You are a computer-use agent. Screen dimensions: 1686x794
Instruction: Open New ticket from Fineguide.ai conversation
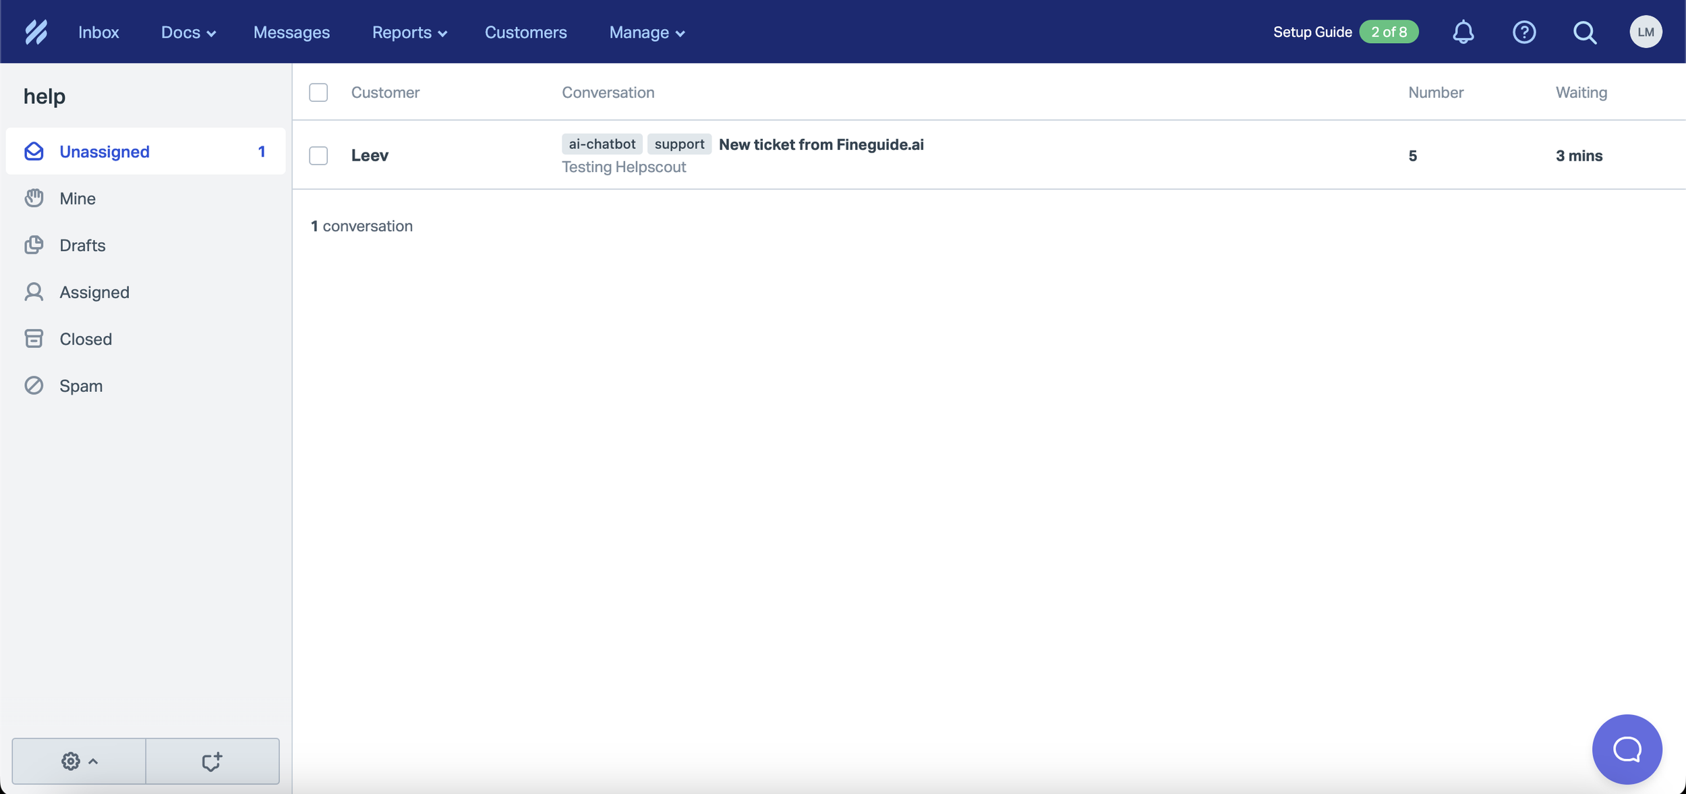[821, 144]
